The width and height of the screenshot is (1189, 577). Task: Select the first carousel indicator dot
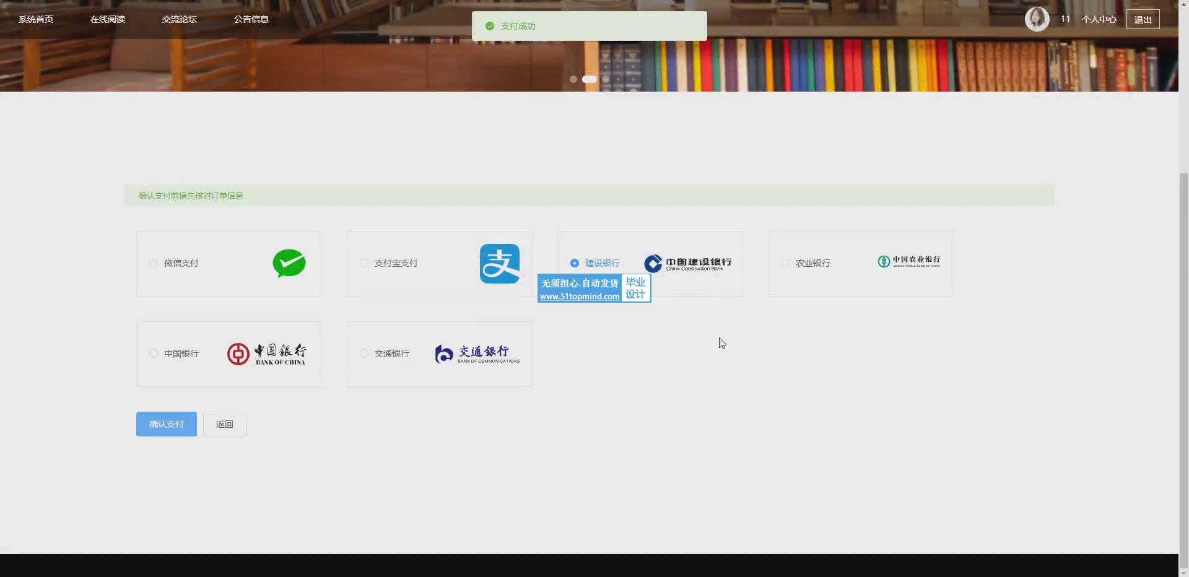coord(573,79)
